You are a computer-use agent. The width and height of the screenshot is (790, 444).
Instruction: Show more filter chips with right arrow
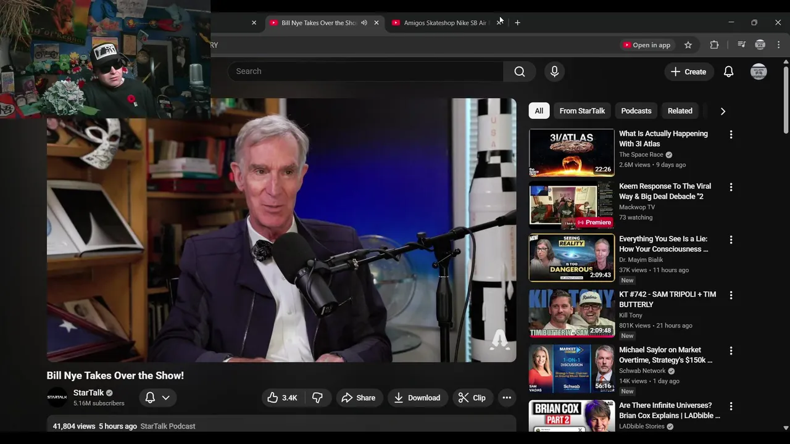723,111
